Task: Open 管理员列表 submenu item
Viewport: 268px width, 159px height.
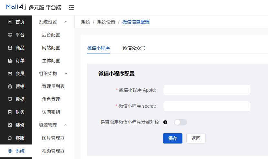Action: tap(53, 86)
